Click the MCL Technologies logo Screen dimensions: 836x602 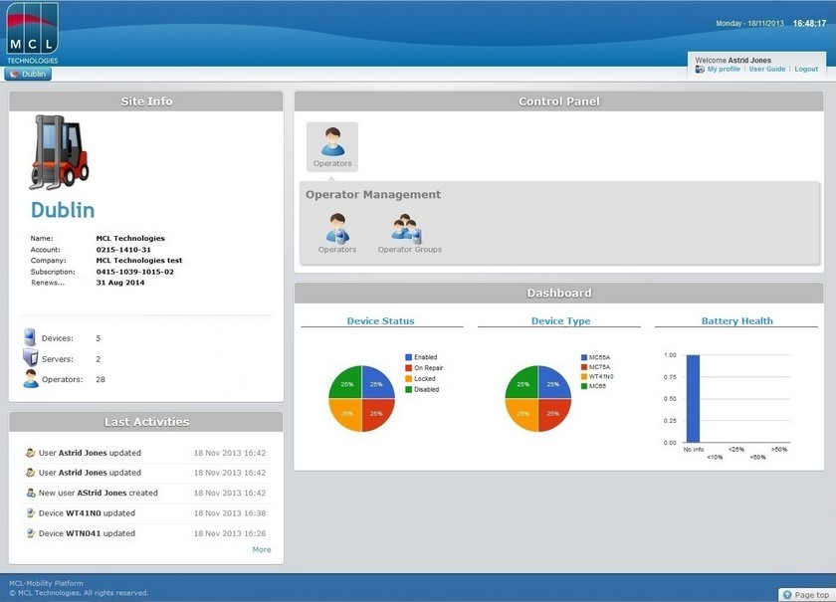(x=33, y=33)
